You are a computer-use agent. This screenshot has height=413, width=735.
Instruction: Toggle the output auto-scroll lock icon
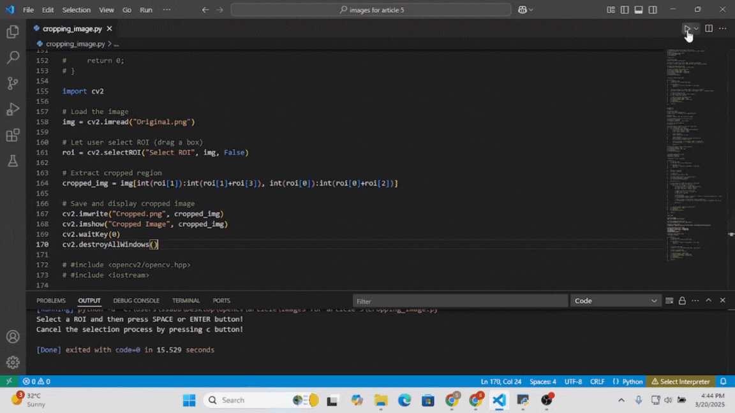click(x=682, y=301)
